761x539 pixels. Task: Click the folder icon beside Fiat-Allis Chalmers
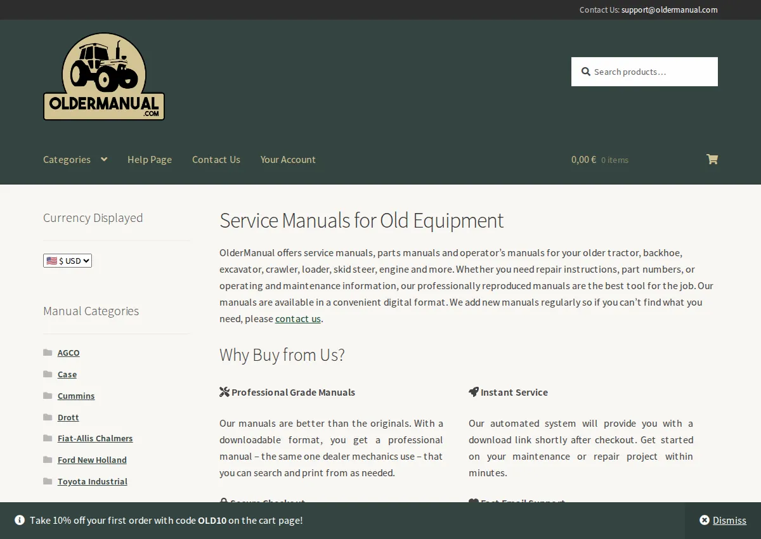48,438
